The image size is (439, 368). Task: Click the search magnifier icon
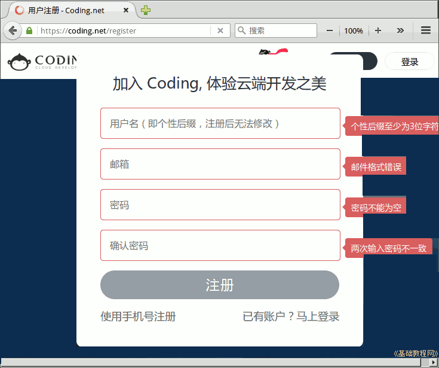point(242,31)
